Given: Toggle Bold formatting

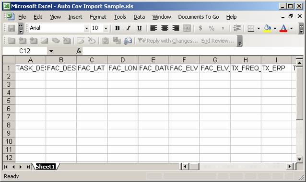Looking at the screenshot, I should pos(118,28).
